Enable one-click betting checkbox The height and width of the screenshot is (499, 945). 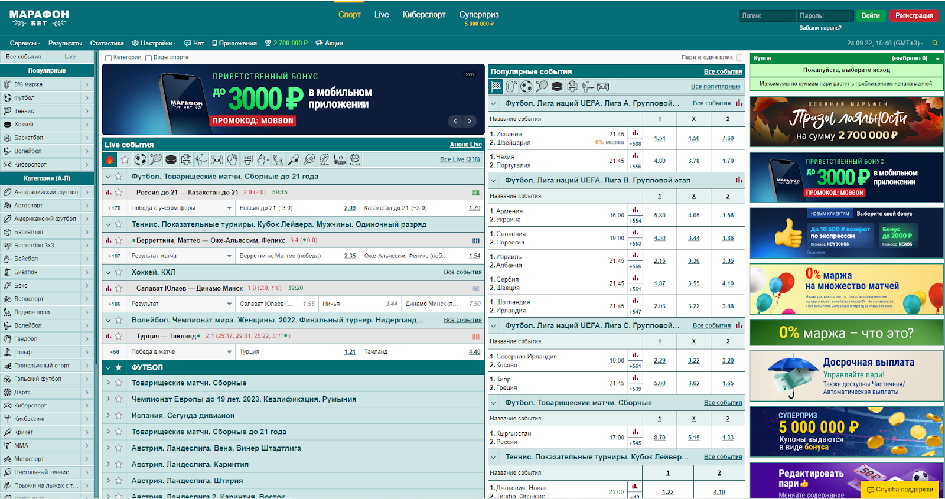[739, 57]
